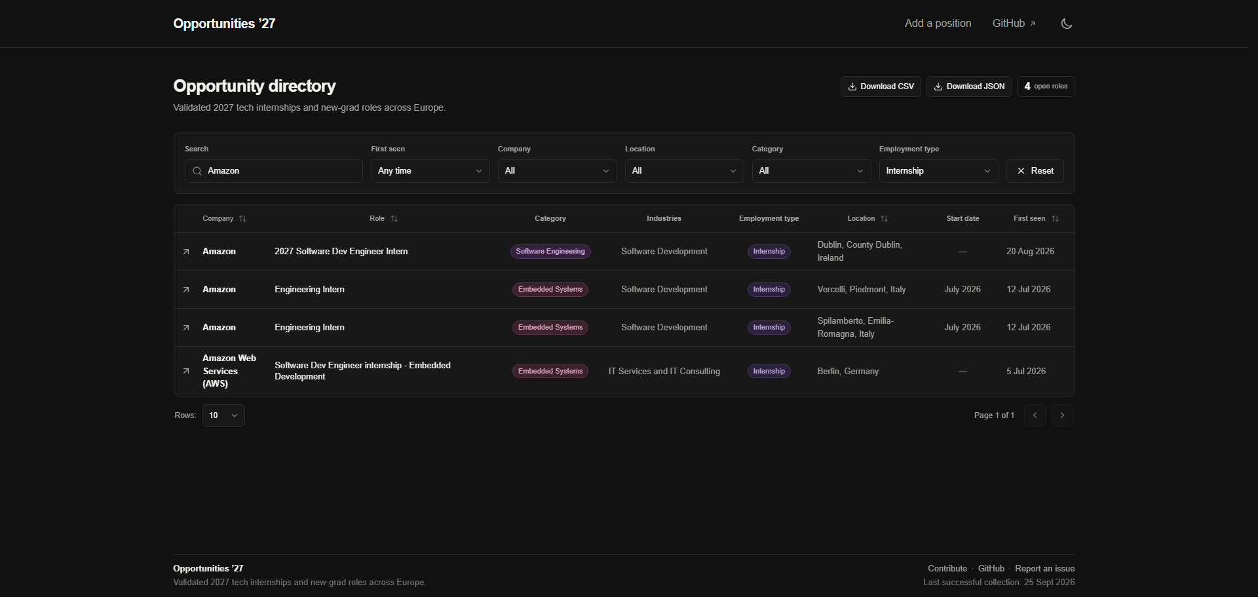Click Dublin, County Dublin, Ireland cell
1258x597 pixels.
coord(860,252)
